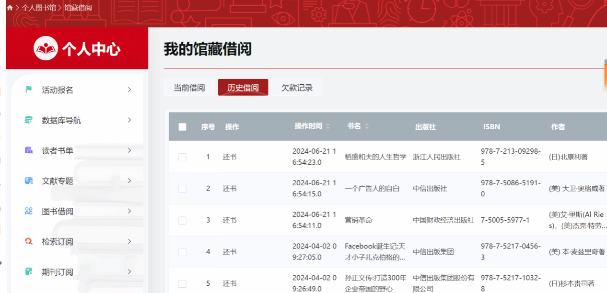Click the flag icon beside 活动报名
Screen dimensions: 607x293
[x=29, y=90]
